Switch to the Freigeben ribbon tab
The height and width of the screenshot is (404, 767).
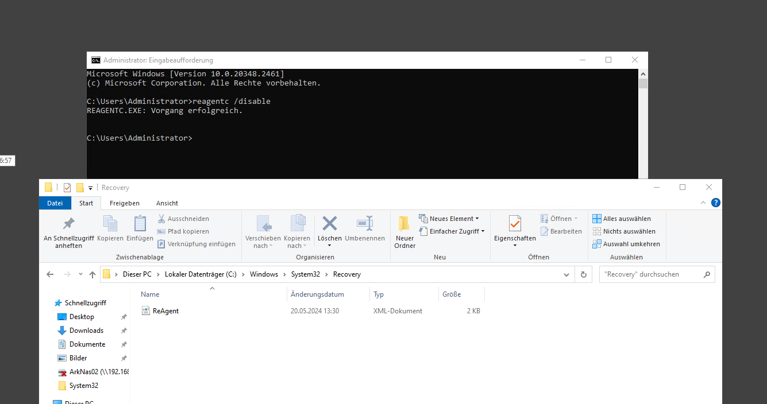click(125, 203)
